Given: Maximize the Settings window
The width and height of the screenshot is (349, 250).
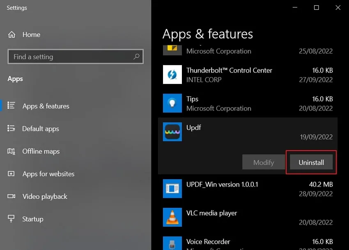Looking at the screenshot, I should [316, 7].
